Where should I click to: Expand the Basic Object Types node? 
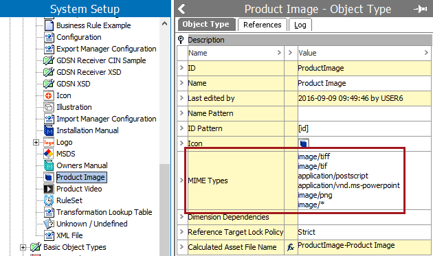pyautogui.click(x=23, y=248)
